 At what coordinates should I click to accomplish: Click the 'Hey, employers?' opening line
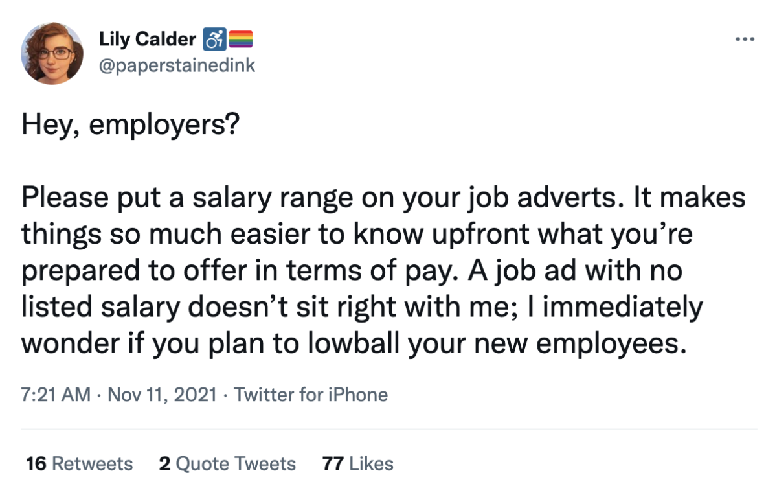[x=129, y=124]
